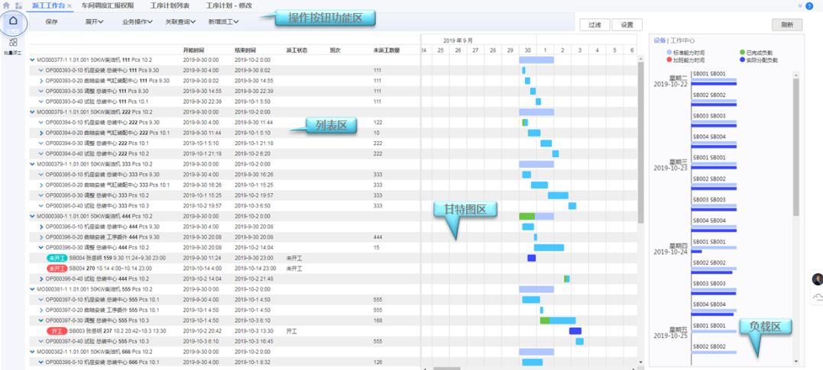Click the 班次 column header
Screen dimensions: 823x370
[335, 50]
